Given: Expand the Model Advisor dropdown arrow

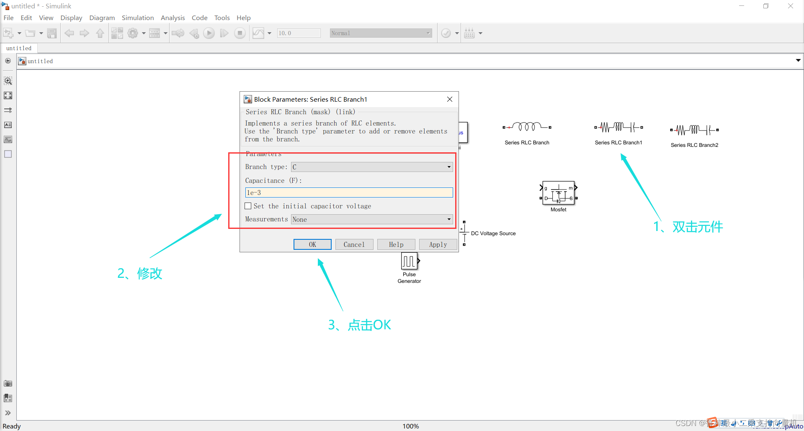Looking at the screenshot, I should point(457,33).
